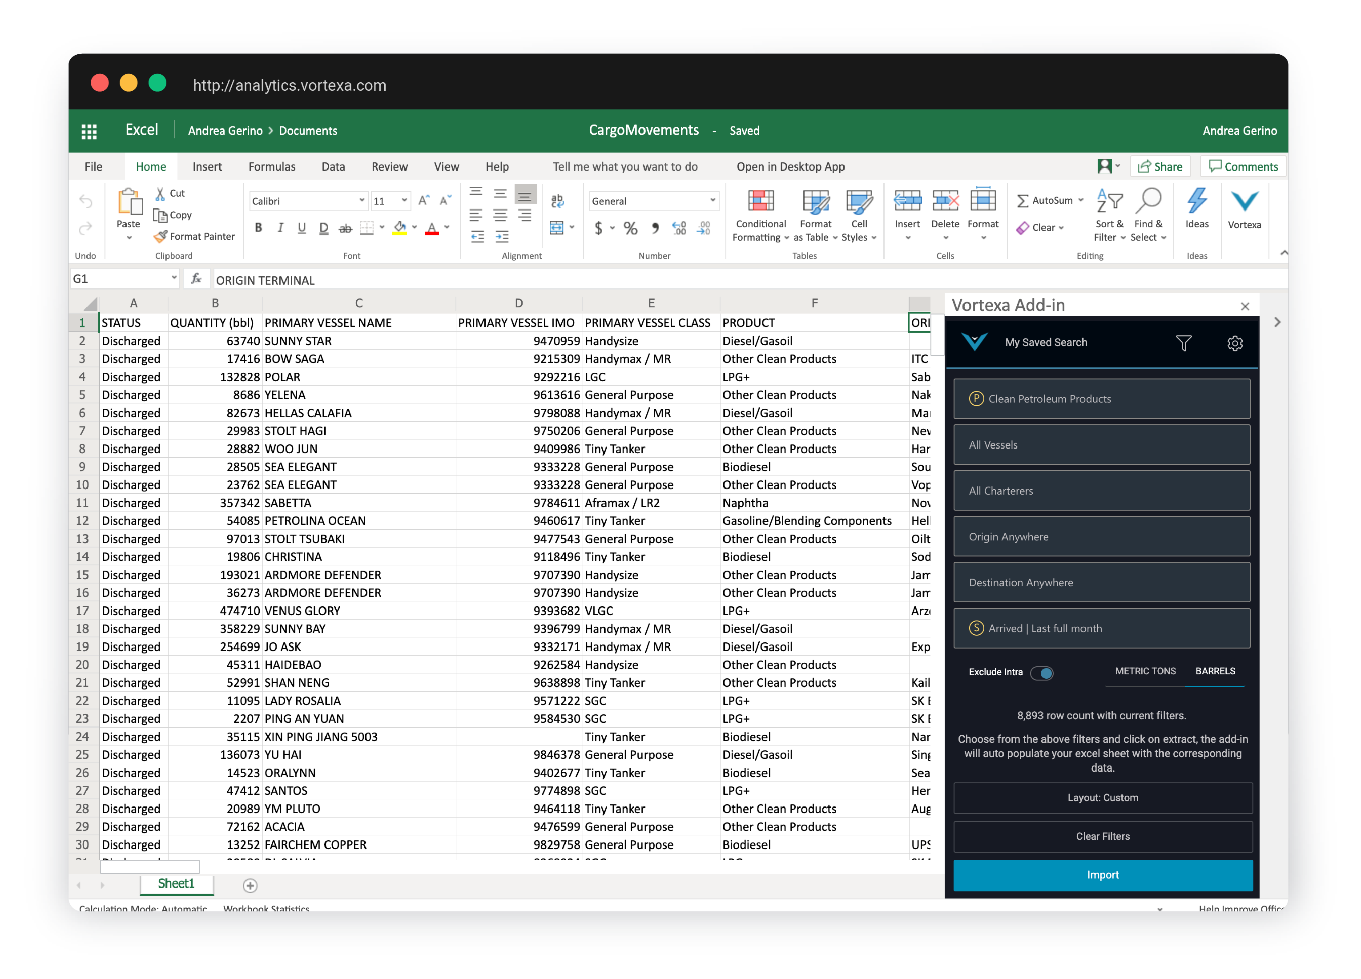Open Vortexa add-in settings gear

(x=1234, y=343)
